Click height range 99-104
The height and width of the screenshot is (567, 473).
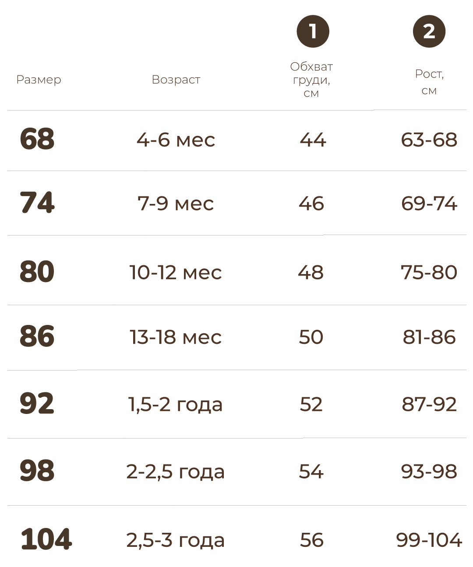tap(429, 540)
